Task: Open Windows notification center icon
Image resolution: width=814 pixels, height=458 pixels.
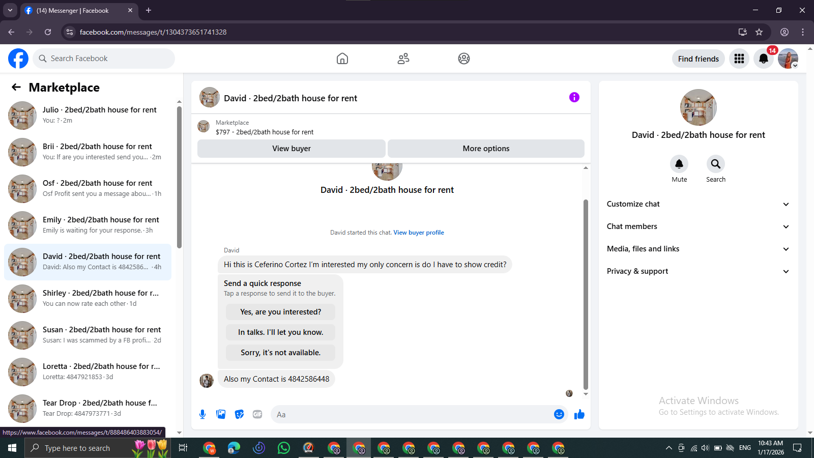Action: (797, 448)
